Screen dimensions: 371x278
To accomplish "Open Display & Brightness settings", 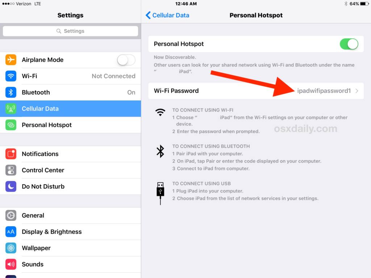I will [x=71, y=232].
